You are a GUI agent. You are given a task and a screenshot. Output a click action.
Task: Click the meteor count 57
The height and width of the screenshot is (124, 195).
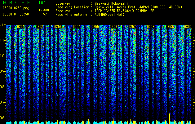pyautogui.click(x=45, y=14)
